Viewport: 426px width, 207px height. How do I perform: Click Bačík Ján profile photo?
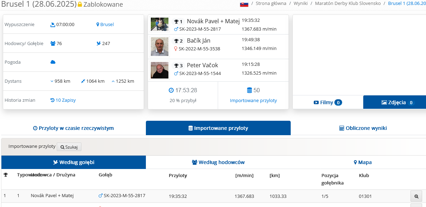click(x=160, y=46)
